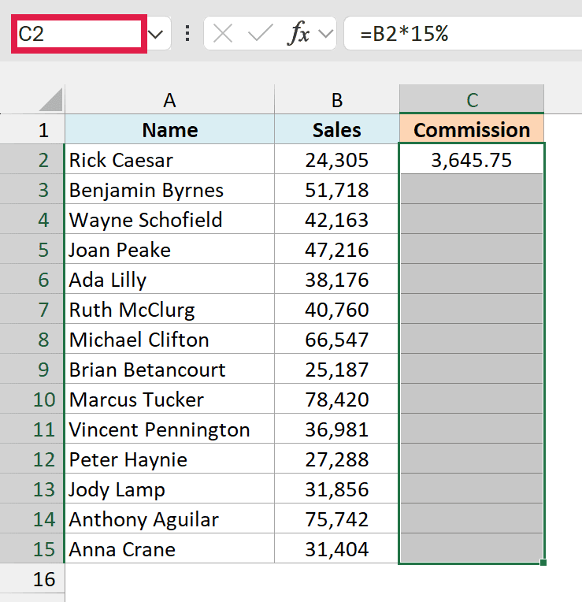This screenshot has height=602, width=582.
Task: Select cell with Anthony Aguilar
Action: (169, 519)
